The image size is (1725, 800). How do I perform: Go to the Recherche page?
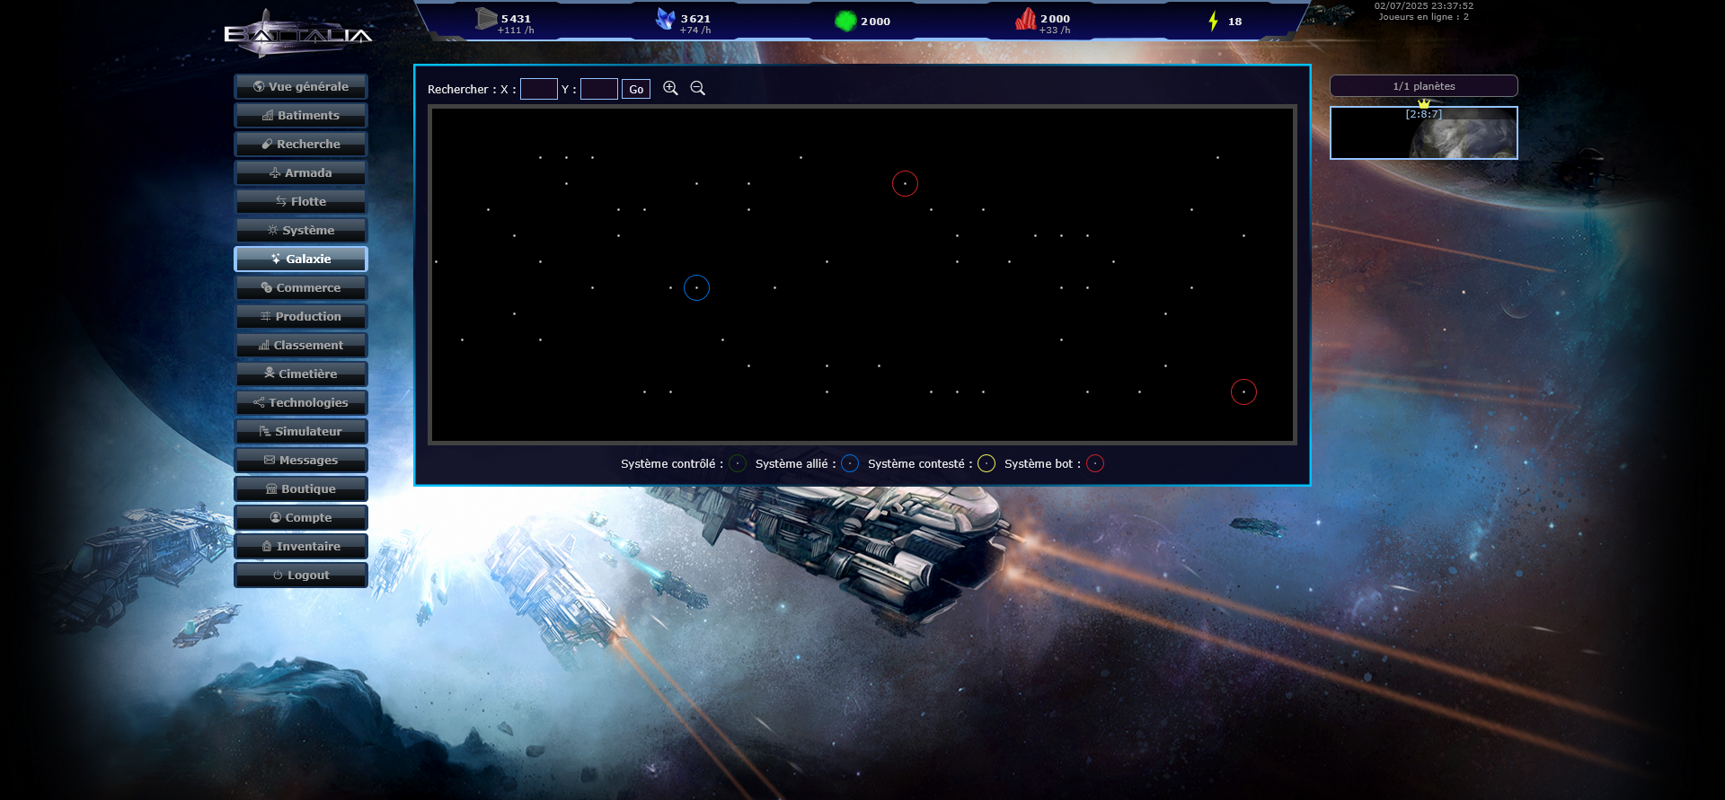(x=301, y=144)
